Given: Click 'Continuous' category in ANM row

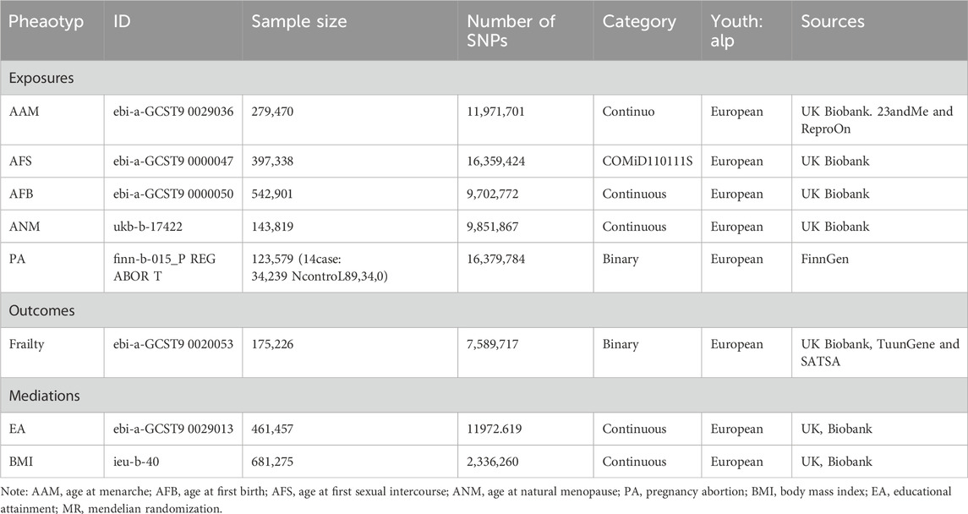Looking at the screenshot, I should point(635,227).
